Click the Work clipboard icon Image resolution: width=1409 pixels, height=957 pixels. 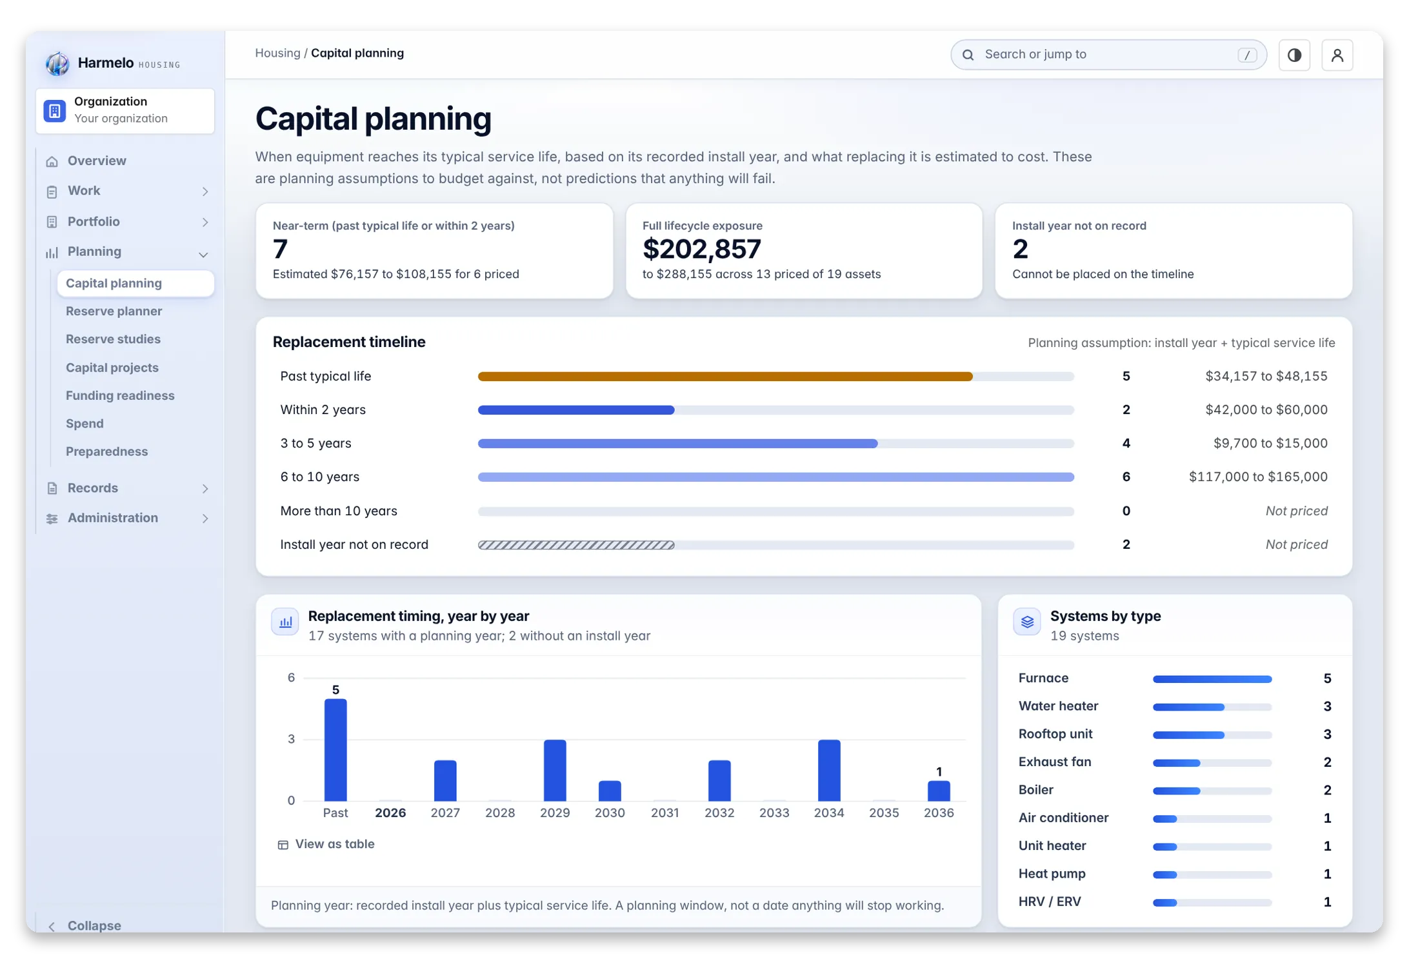pos(52,192)
